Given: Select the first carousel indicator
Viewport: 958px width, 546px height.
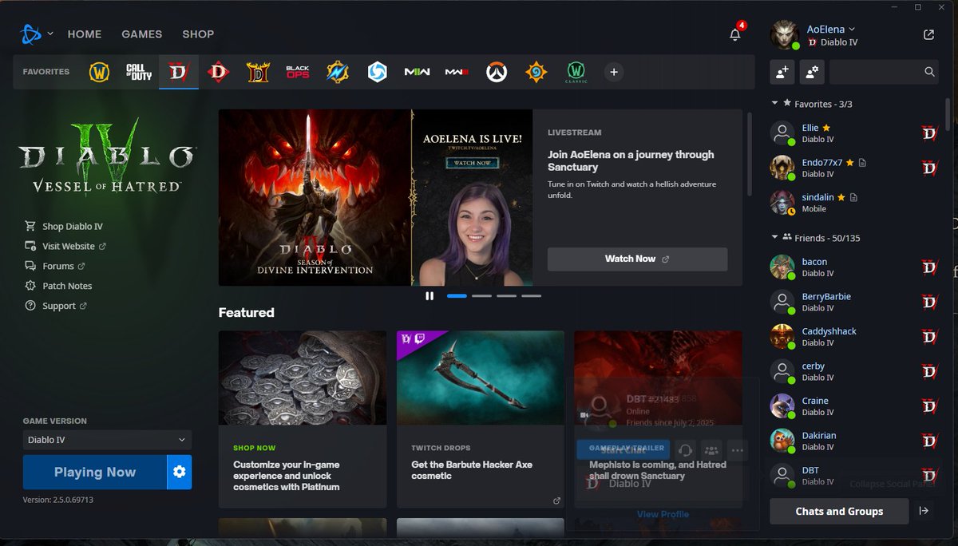Looking at the screenshot, I should point(457,296).
